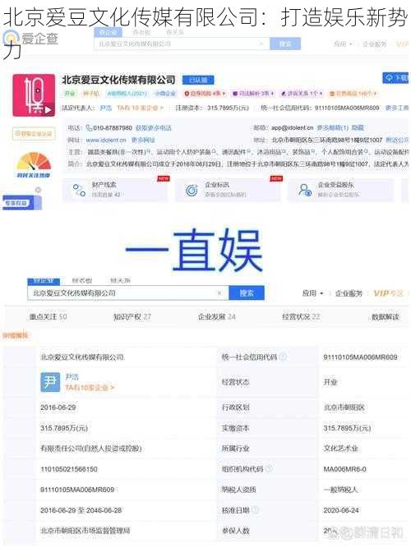Open the 企业标讯 target icon card
The width and height of the screenshot is (411, 548).
192,190
